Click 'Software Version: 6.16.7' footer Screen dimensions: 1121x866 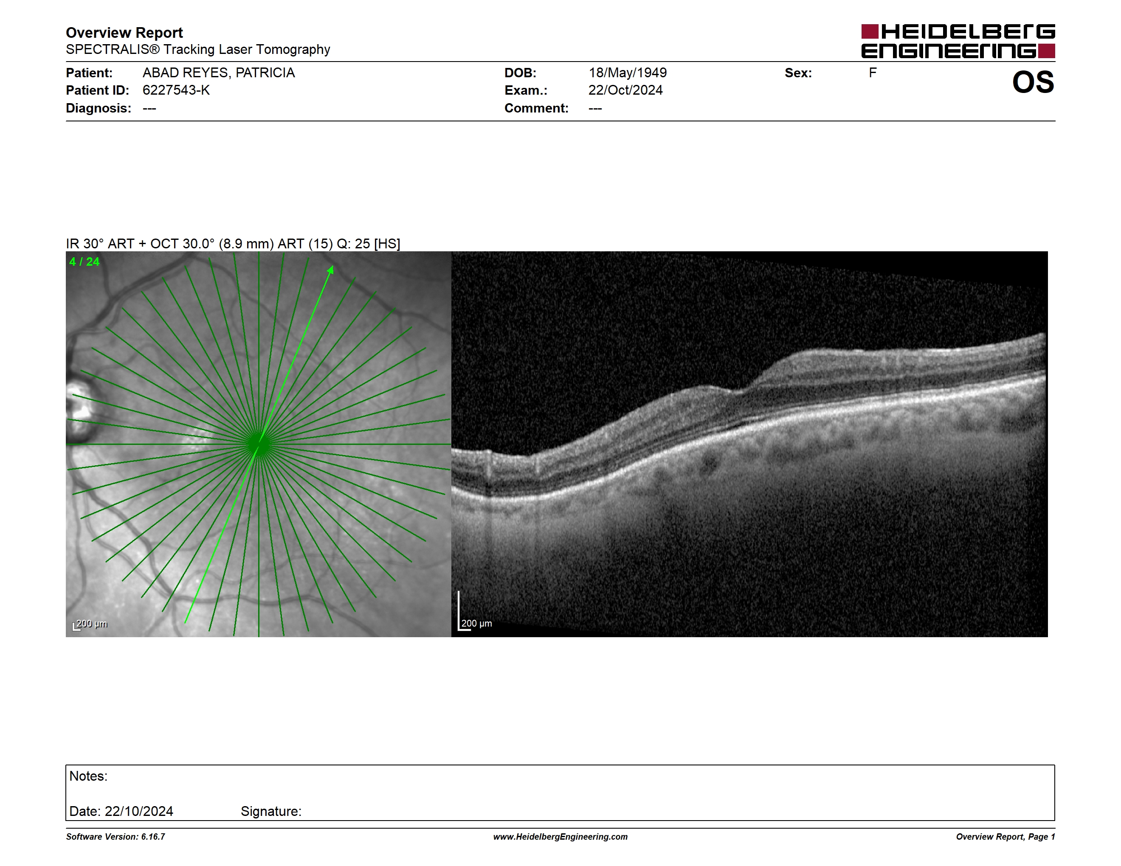115,837
